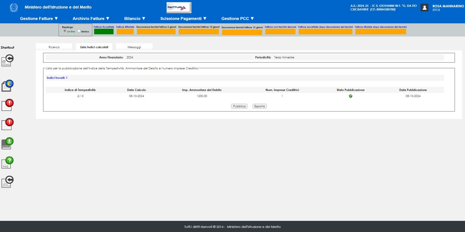This screenshot has width=465, height=232.
Task: Expand the Scissione Pagamenti menu
Action: coord(183,19)
